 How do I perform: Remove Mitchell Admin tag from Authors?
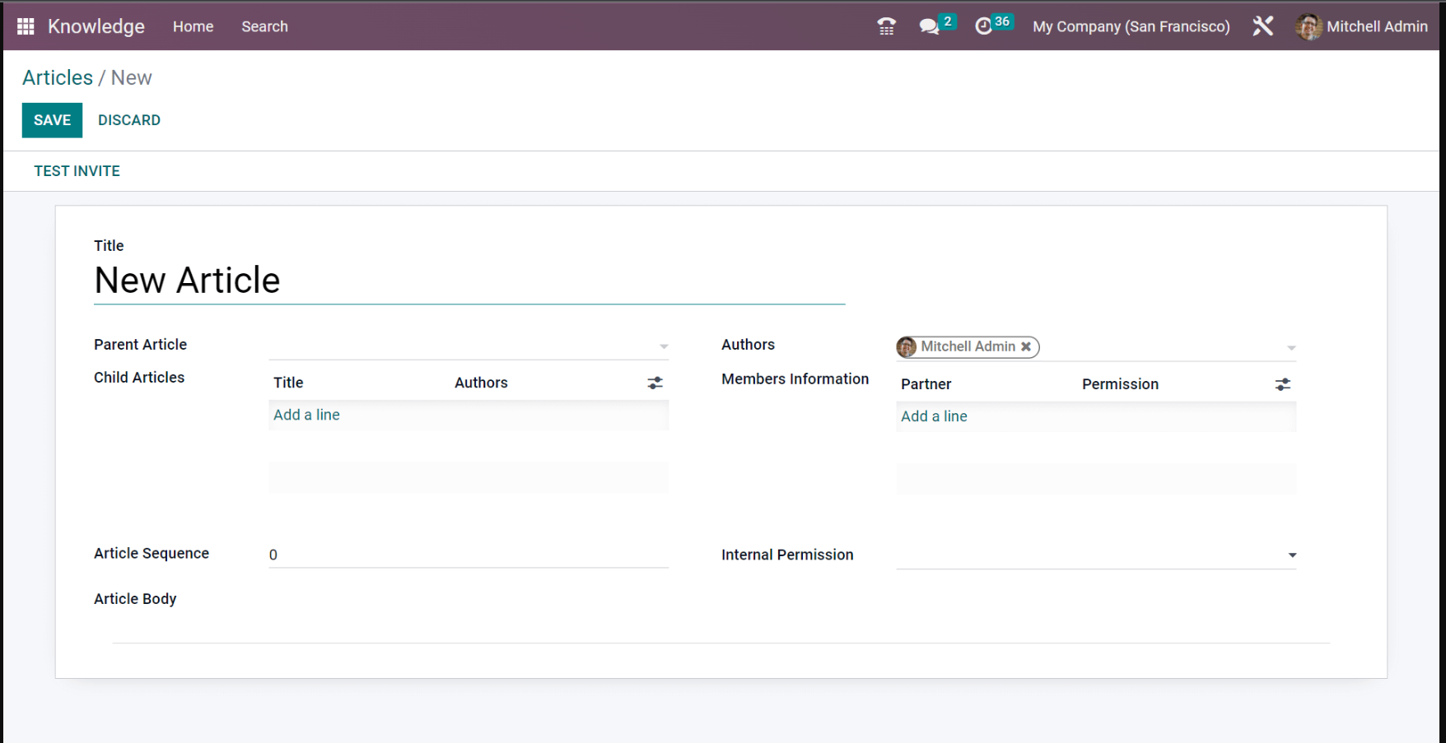[x=1026, y=347]
